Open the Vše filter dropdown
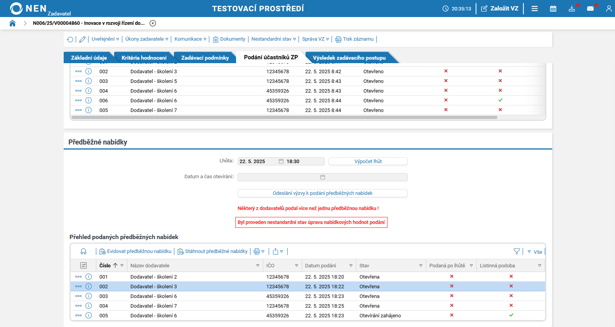Screen dimensions: 615x327 coord(535,252)
